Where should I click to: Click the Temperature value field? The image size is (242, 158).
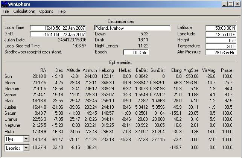221,46
